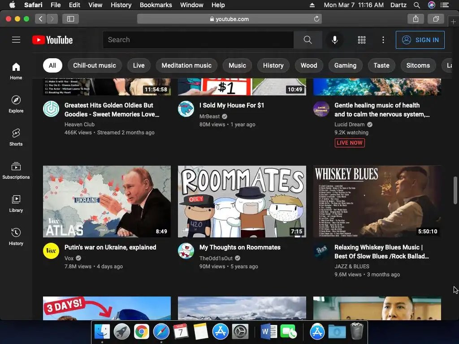Start voice search with microphone icon
The height and width of the screenshot is (344, 459).
tap(334, 40)
